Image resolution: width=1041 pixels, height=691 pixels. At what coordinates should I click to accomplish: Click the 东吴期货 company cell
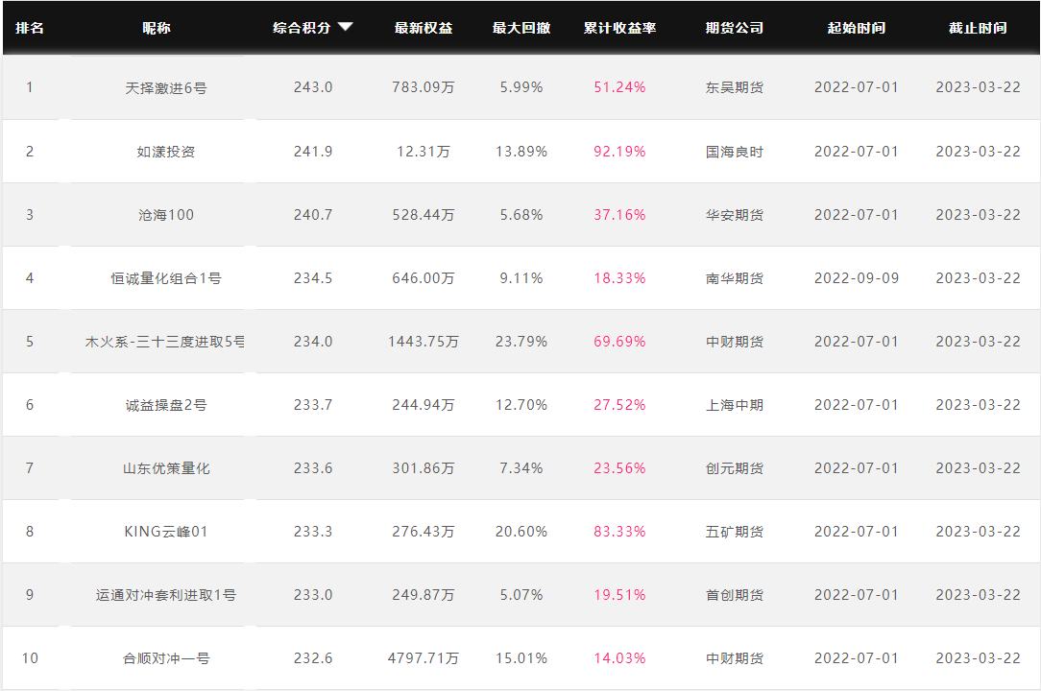[x=735, y=87]
